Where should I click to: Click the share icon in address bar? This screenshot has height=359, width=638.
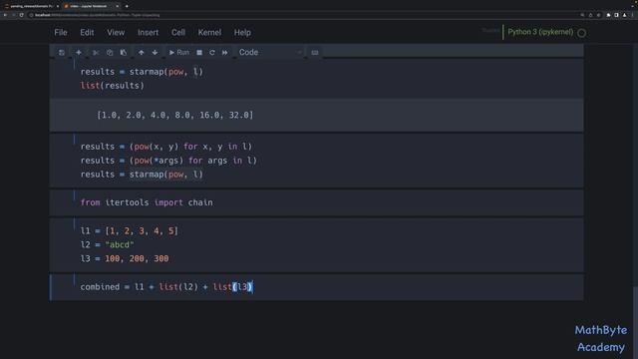[591, 15]
